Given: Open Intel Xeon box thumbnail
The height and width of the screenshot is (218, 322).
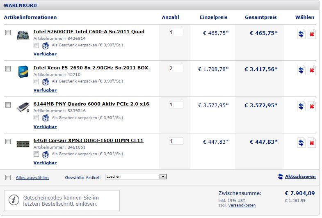Looking at the screenshot, I should pyautogui.click(x=23, y=71).
